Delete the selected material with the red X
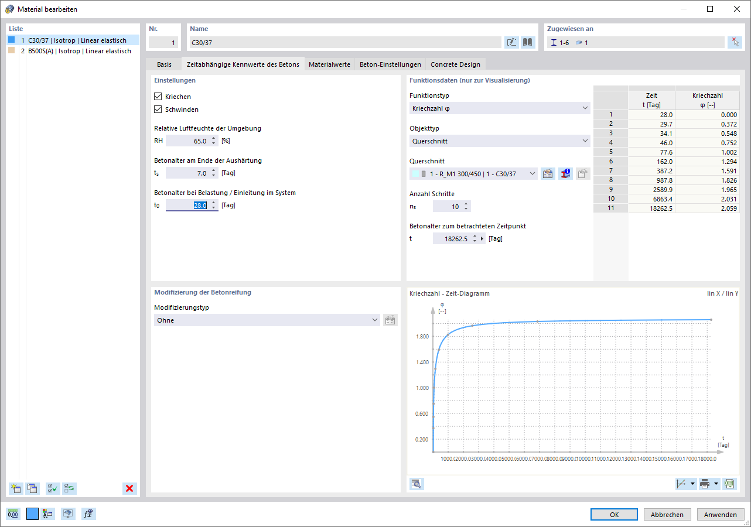 pos(130,488)
